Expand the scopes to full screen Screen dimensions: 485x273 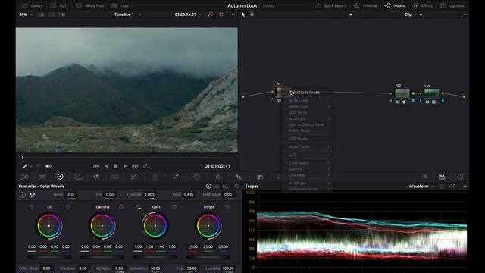[x=452, y=186]
